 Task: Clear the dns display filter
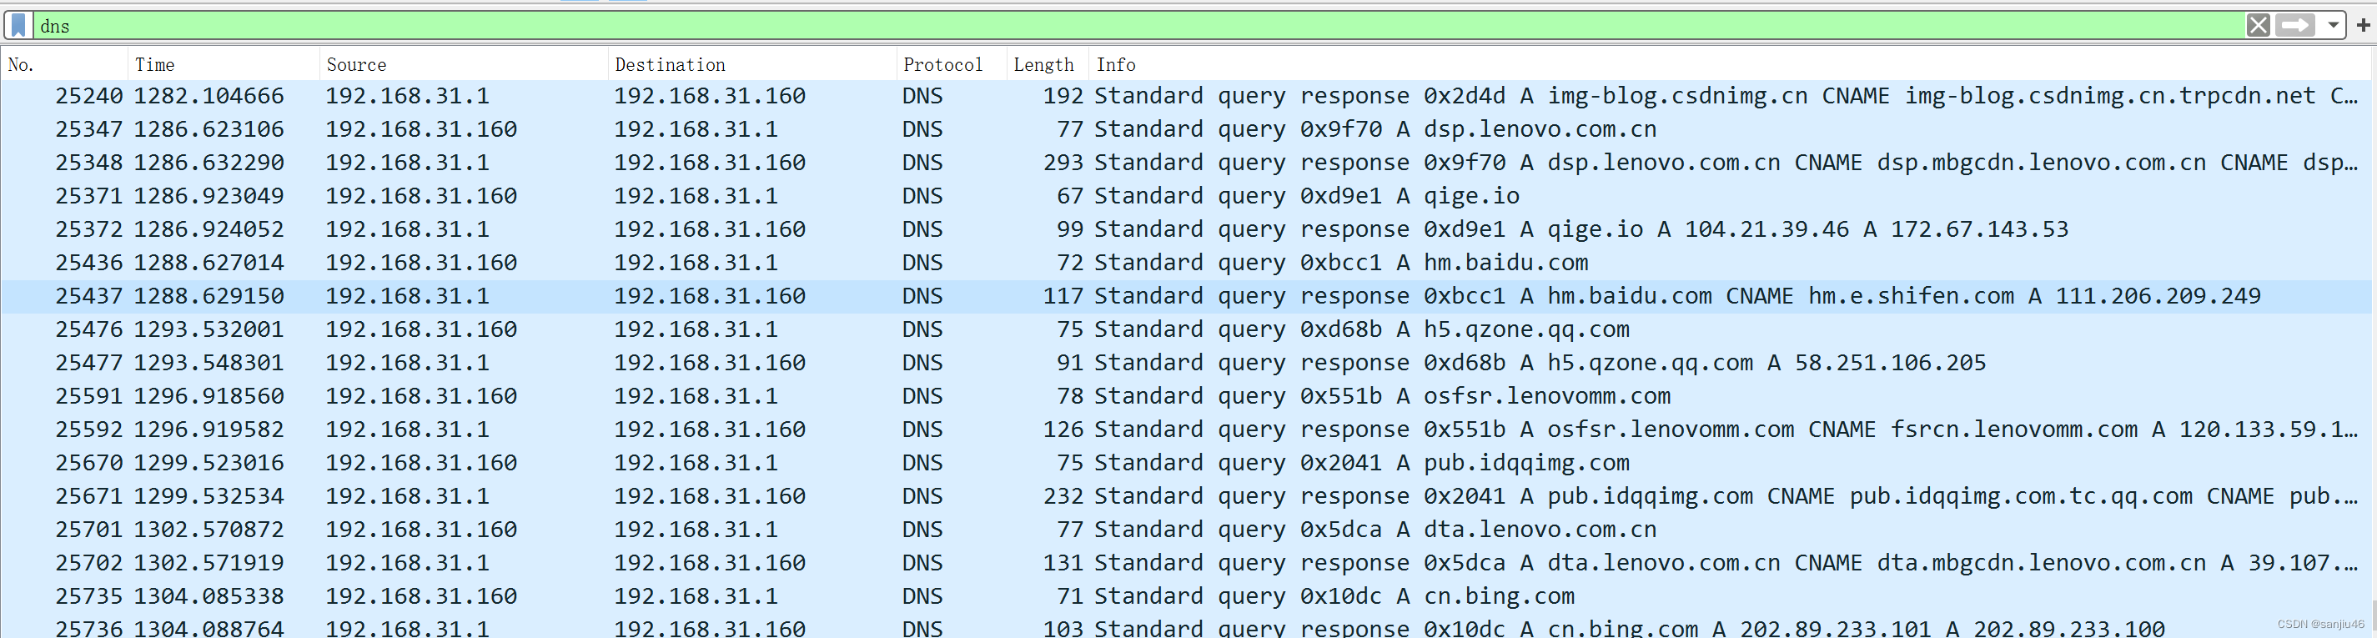pos(2258,26)
